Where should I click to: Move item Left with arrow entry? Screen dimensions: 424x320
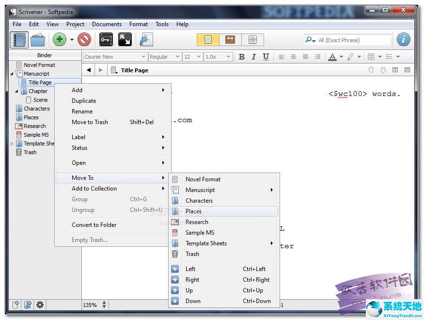click(x=224, y=269)
